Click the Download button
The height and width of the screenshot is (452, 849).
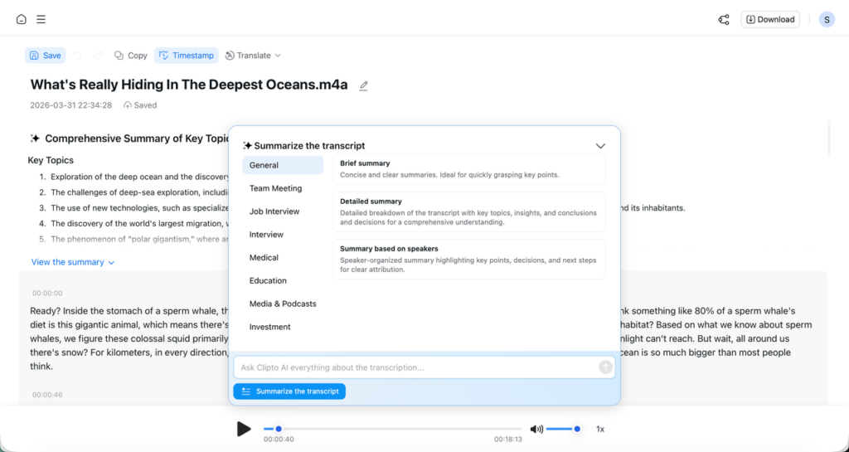pyautogui.click(x=770, y=20)
